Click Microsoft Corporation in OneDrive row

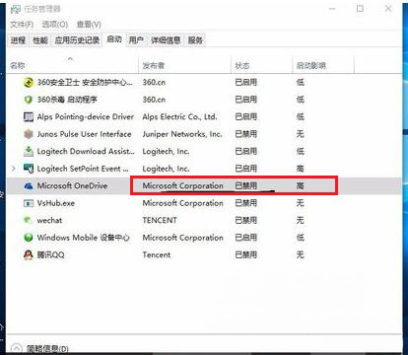tap(182, 185)
